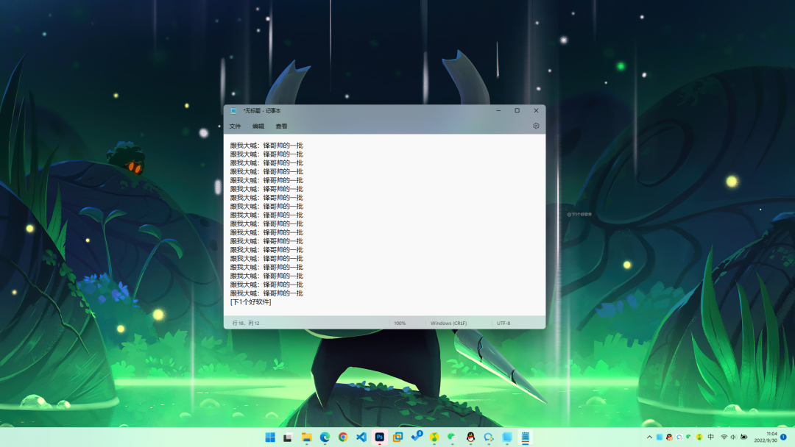The height and width of the screenshot is (447, 795).
Task: Open File Explorer from the taskbar
Action: click(x=305, y=437)
